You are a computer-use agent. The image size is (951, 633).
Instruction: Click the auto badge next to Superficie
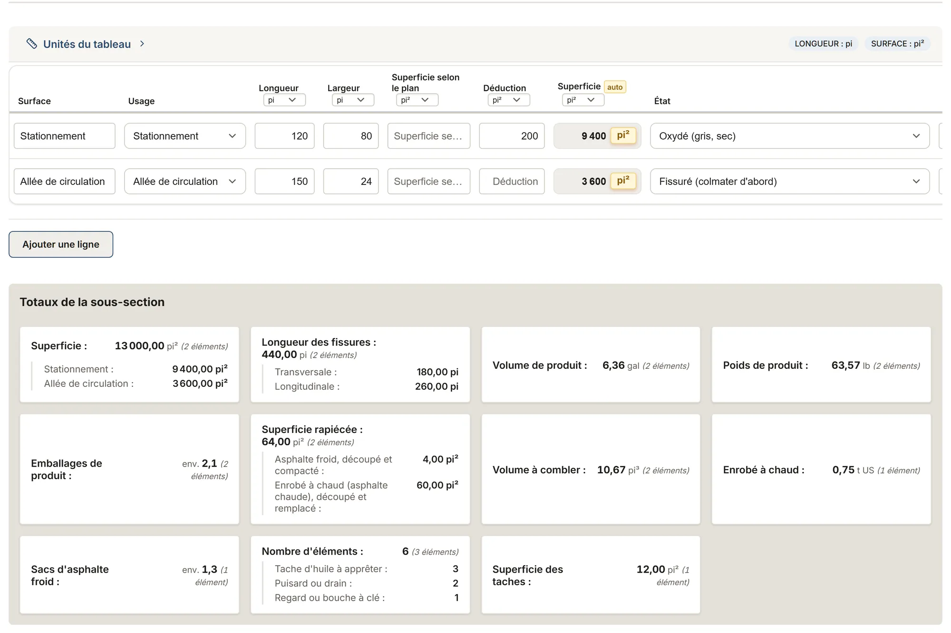tap(615, 87)
